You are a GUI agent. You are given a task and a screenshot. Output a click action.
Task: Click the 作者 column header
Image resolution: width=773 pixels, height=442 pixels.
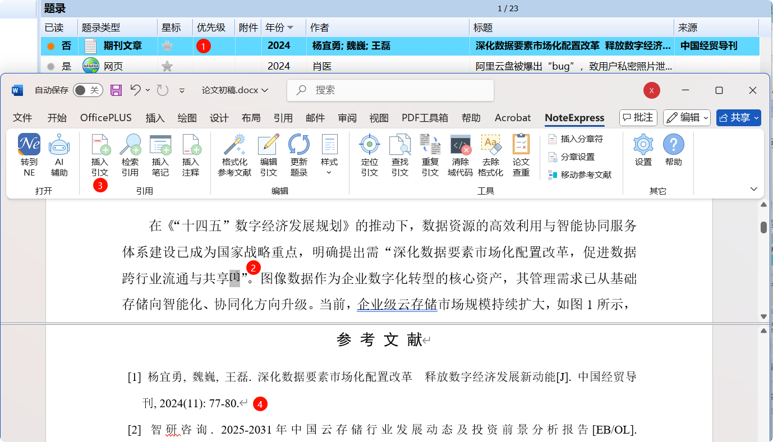pos(387,27)
